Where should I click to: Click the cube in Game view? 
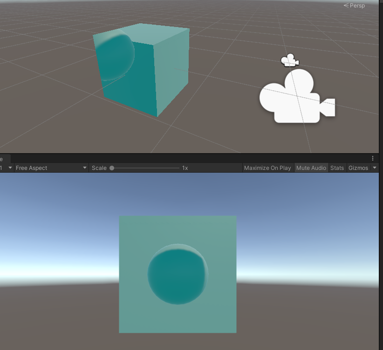pos(178,274)
